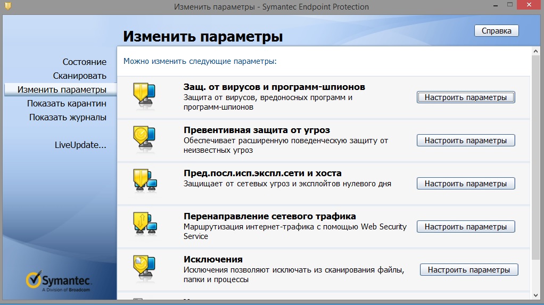Click heading Перенаправление сетевого трафика
This screenshot has width=544, height=305.
tap(269, 216)
